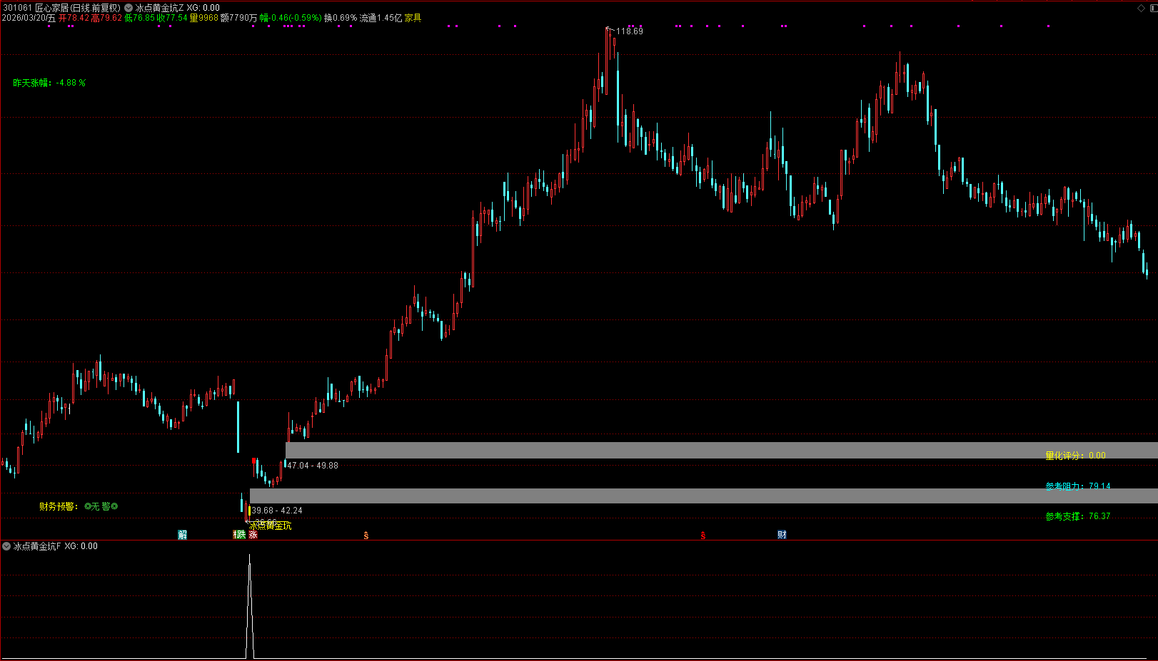
Task: Click the 冰点黄金坑F XG: 0.00 sub-indicator label
Action: click(x=56, y=546)
